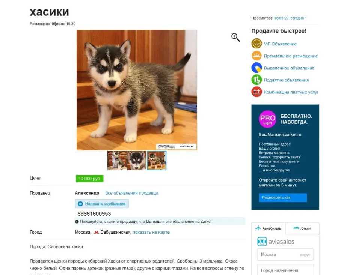
Task: Click the magnifier zoom icon near photo
Action: click(235, 37)
